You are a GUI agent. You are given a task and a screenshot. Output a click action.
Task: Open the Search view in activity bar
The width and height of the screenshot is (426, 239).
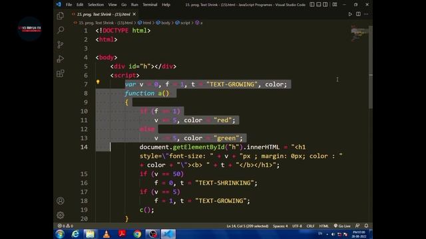pos(61,30)
